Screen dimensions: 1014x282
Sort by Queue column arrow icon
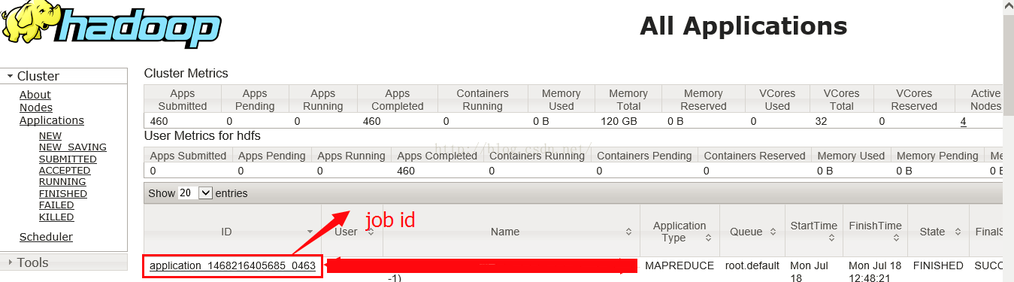773,232
